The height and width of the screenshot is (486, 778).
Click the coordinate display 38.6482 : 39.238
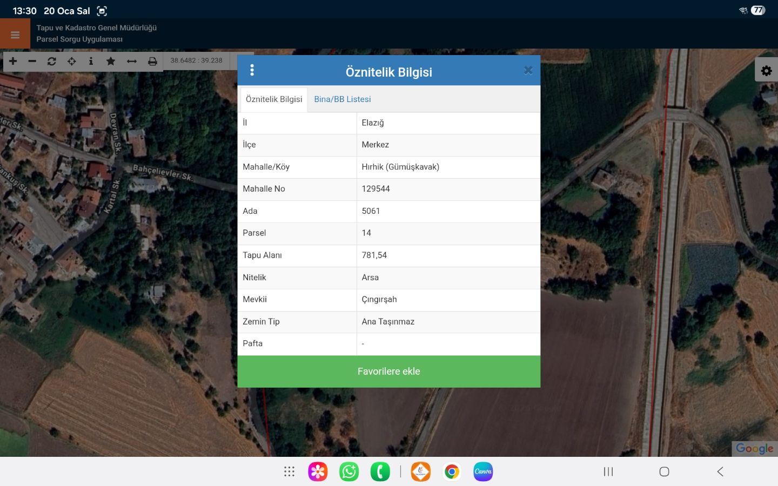coord(196,60)
